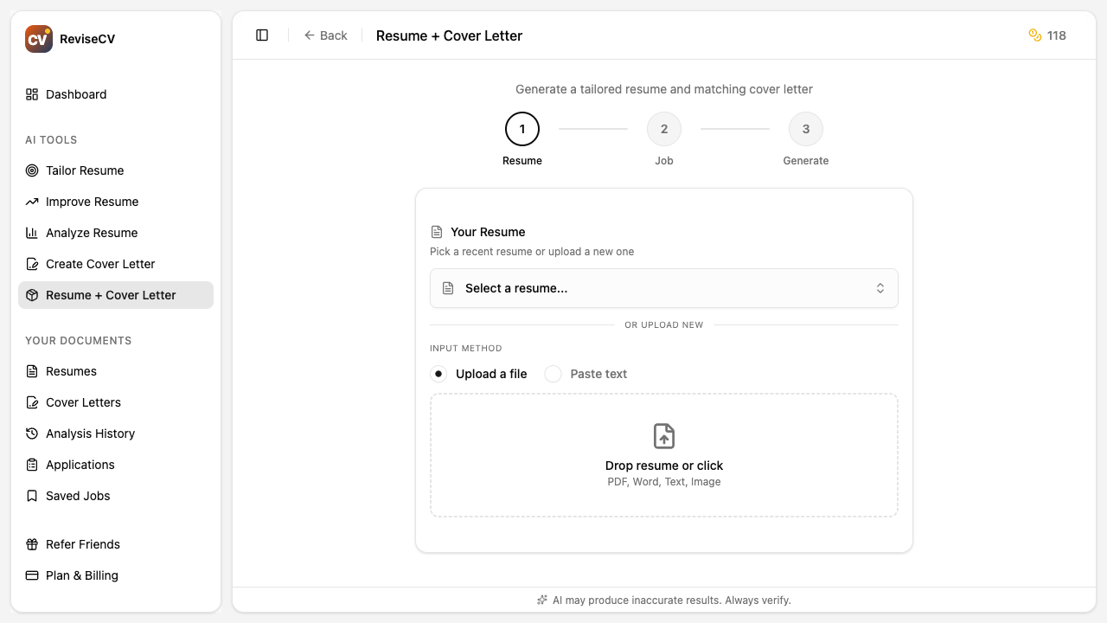Click the Drop resume upload area
The image size is (1107, 623).
click(x=664, y=454)
